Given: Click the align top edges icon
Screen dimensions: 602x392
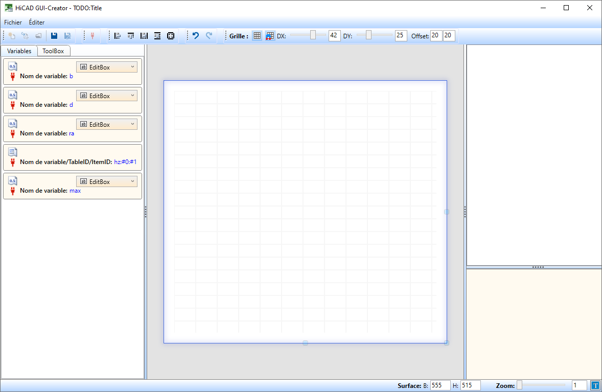Looking at the screenshot, I should [x=131, y=36].
